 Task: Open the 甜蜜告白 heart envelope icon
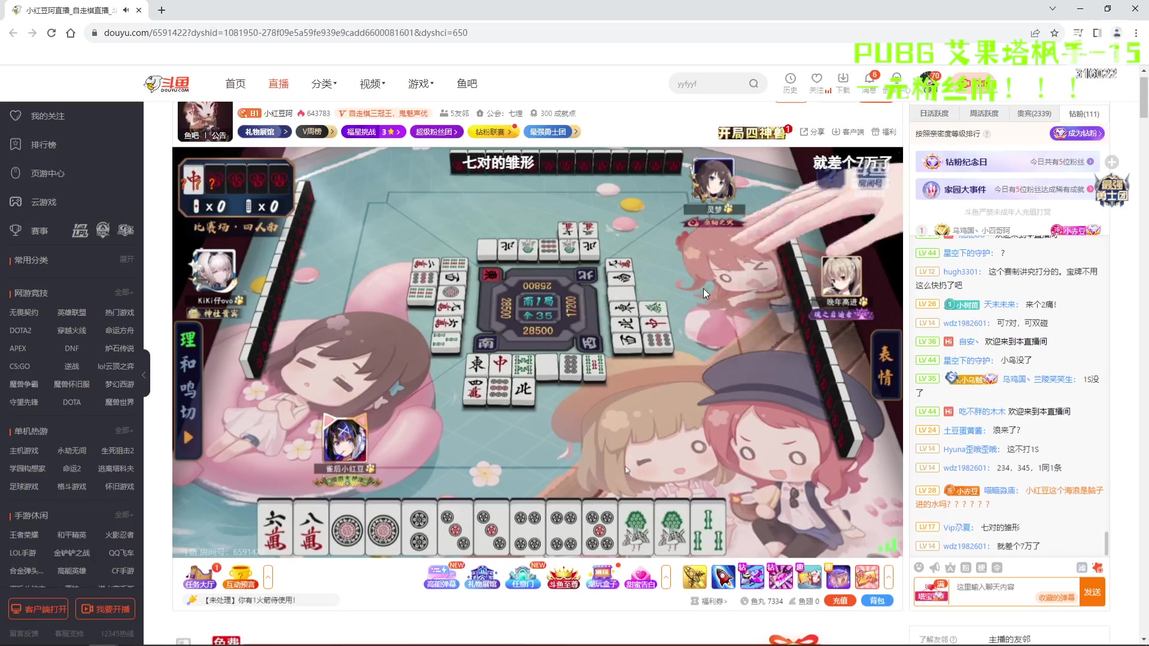click(x=640, y=577)
